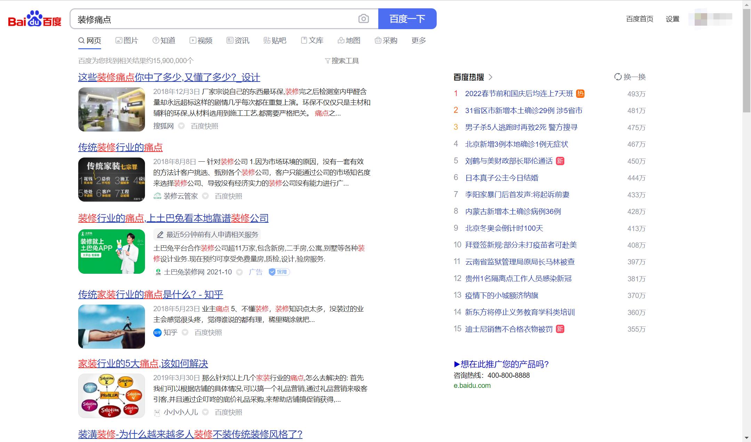Image resolution: width=751 pixels, height=442 pixels.
Task: Open image search via camera icon
Action: (363, 19)
